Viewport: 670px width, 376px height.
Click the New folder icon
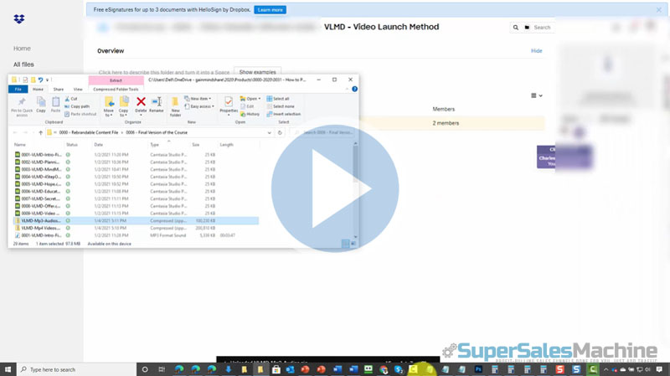176,103
